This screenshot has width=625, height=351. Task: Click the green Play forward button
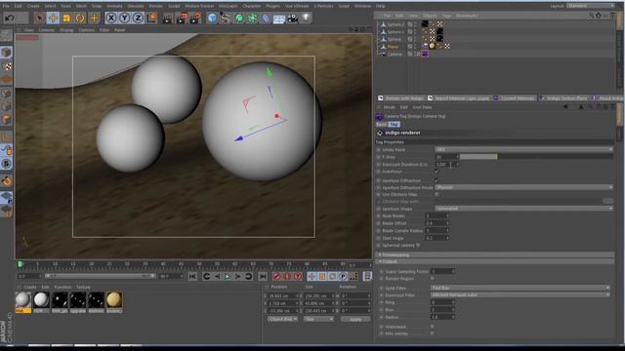(228, 276)
